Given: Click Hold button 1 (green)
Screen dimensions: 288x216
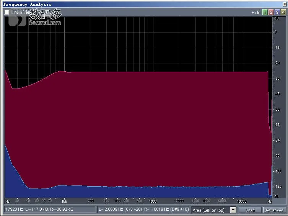Looking at the screenshot, I should [x=265, y=12].
